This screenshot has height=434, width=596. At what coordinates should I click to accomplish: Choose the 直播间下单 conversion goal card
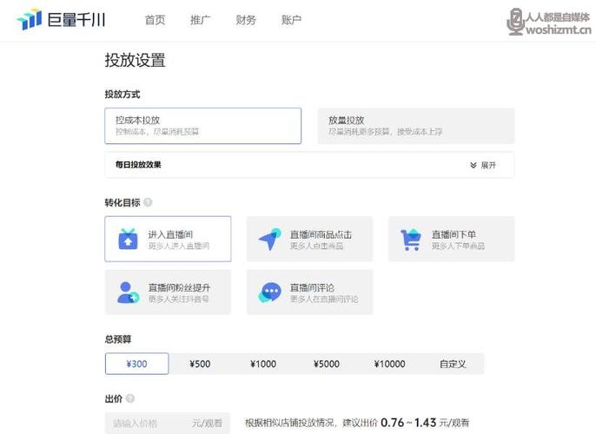point(452,239)
